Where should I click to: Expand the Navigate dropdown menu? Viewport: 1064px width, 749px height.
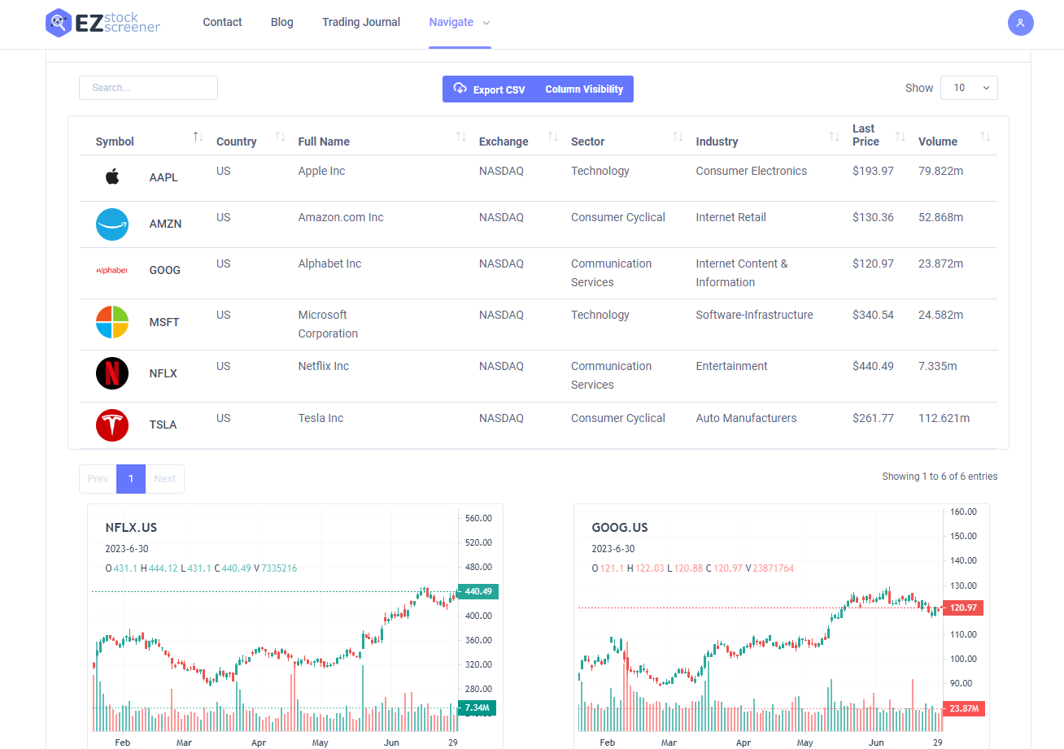[x=460, y=22]
